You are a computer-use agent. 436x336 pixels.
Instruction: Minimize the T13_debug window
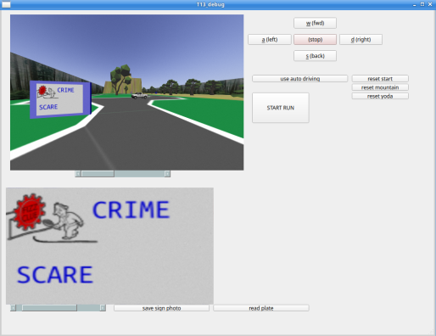pyautogui.click(x=414, y=4)
